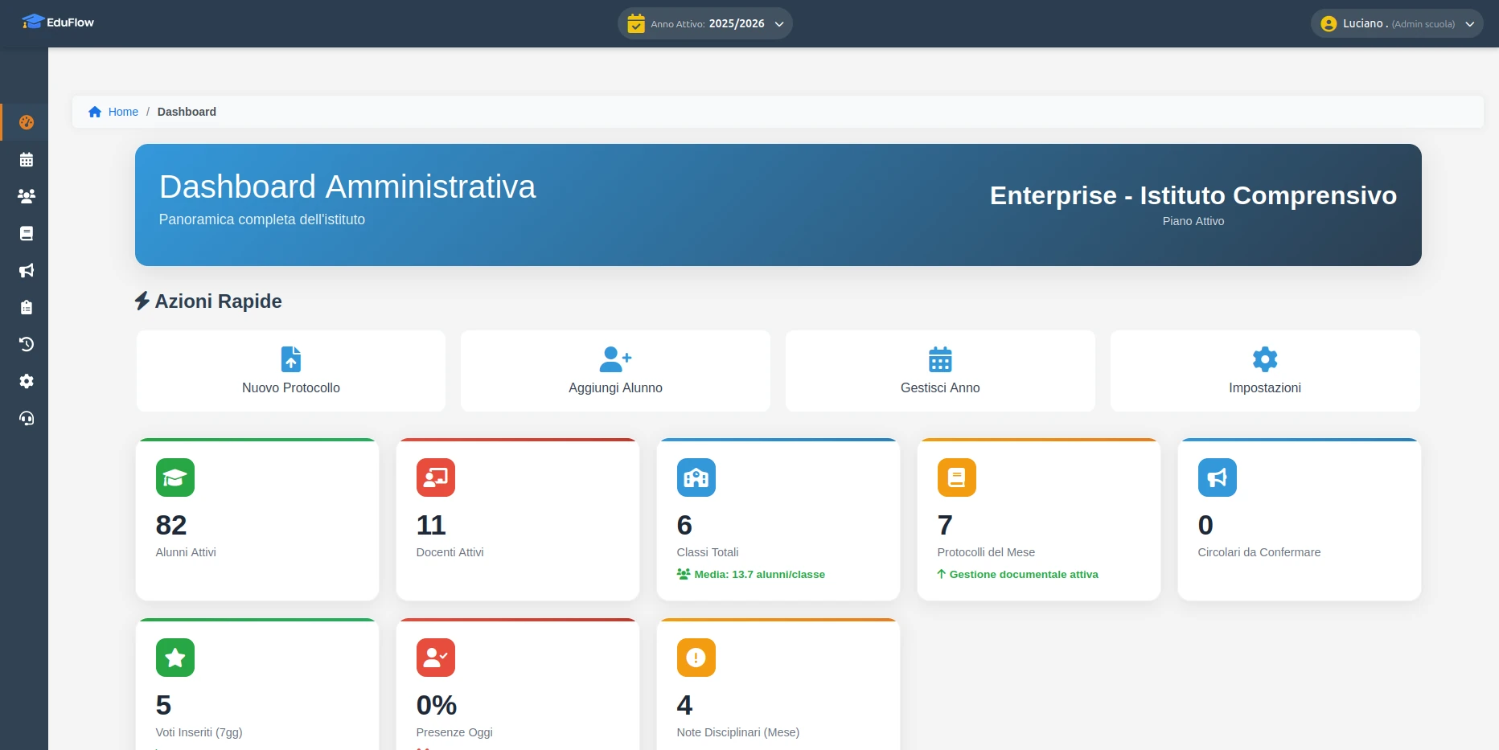Screen dimensions: 1499x750
Task: Open the Luciano admin user menu
Action: [1397, 23]
